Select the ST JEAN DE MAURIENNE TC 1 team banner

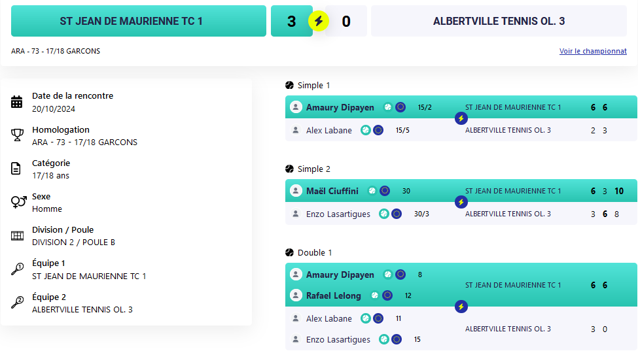tap(138, 21)
